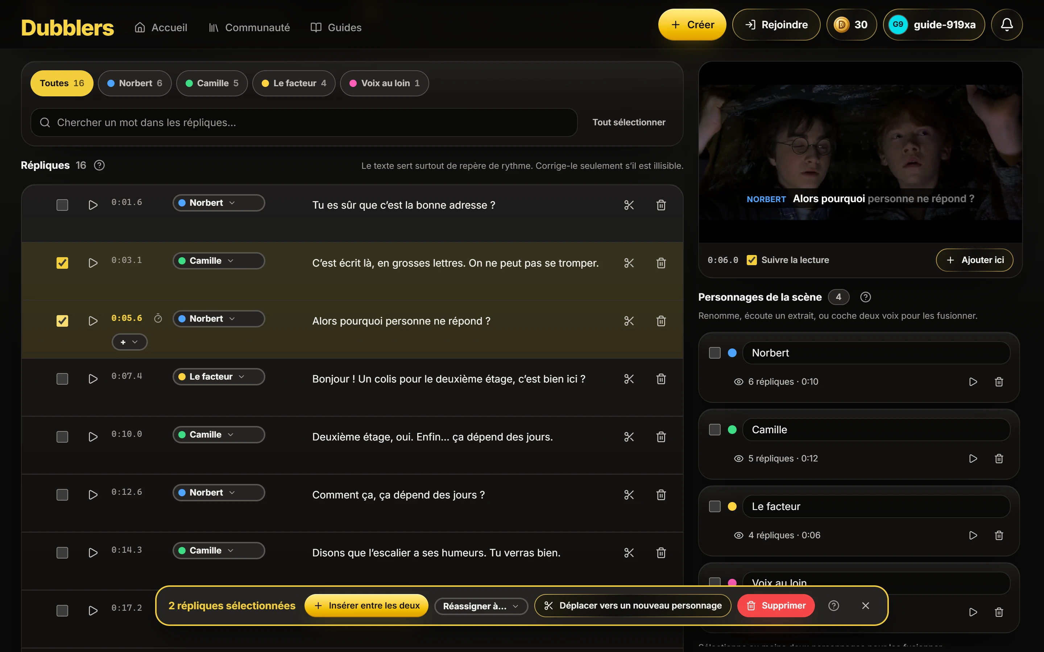Open help icon in the selection bar
The width and height of the screenshot is (1044, 652).
pyautogui.click(x=833, y=605)
